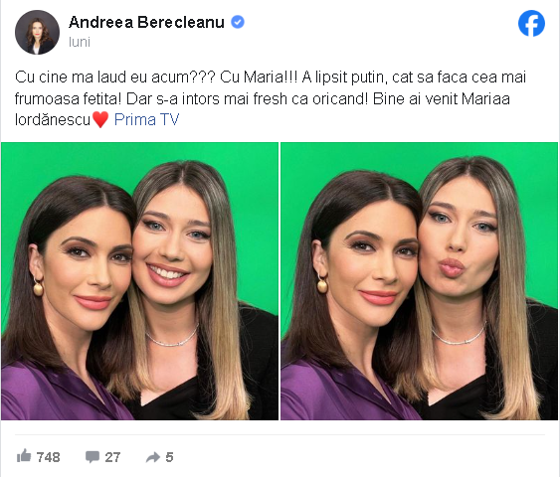Open the Andreea Berecleanu profile name
The width and height of the screenshot is (560, 477).
[146, 22]
